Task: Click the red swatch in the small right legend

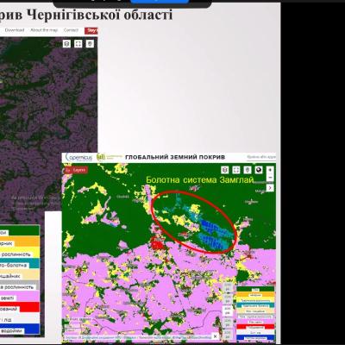Action: click(x=255, y=327)
